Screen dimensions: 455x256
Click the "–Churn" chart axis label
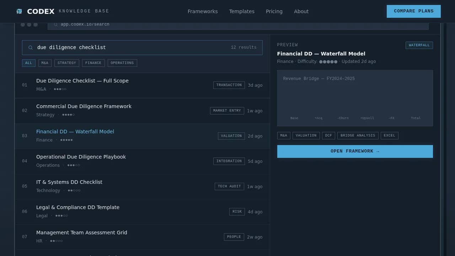click(x=343, y=118)
